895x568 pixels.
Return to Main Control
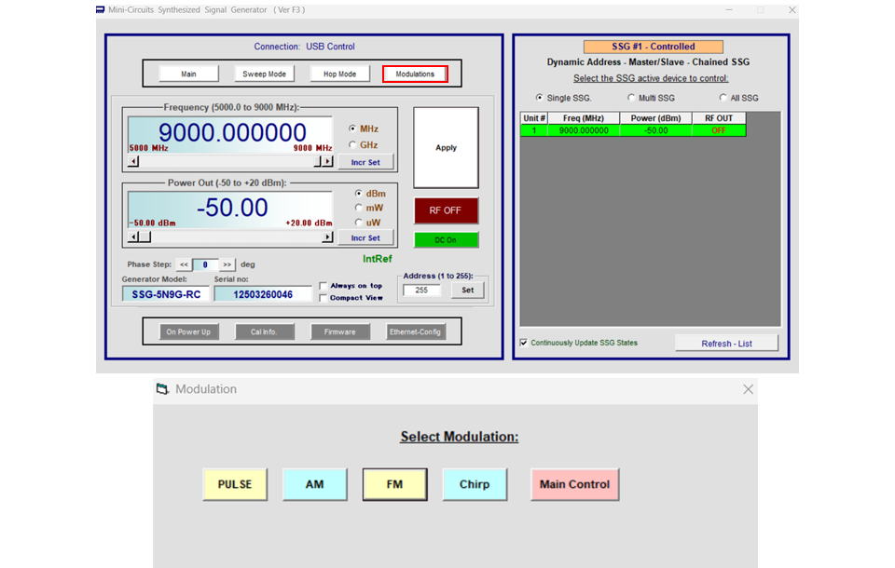tap(575, 485)
